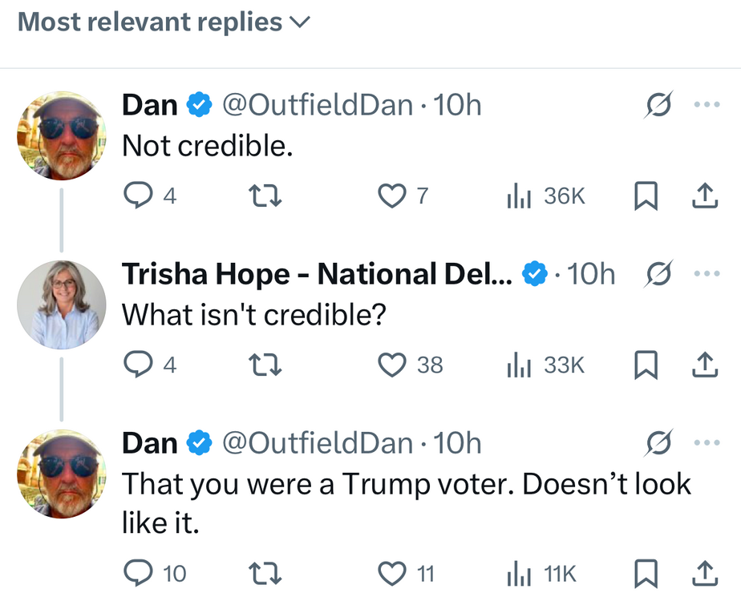View analytics showing 11K views
Image resolution: width=741 pixels, height=601 pixels.
coord(541,573)
